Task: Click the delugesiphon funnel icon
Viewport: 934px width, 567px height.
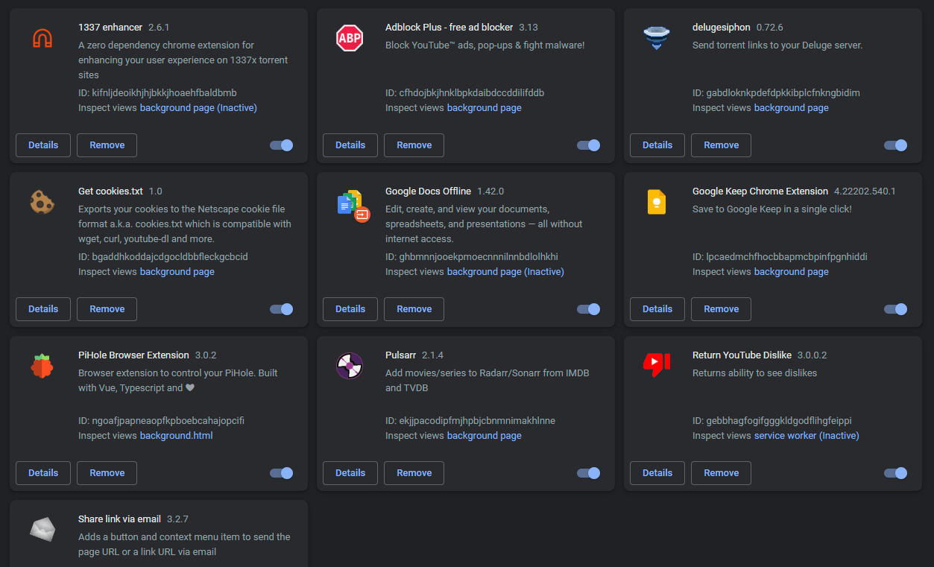Action: (x=657, y=38)
